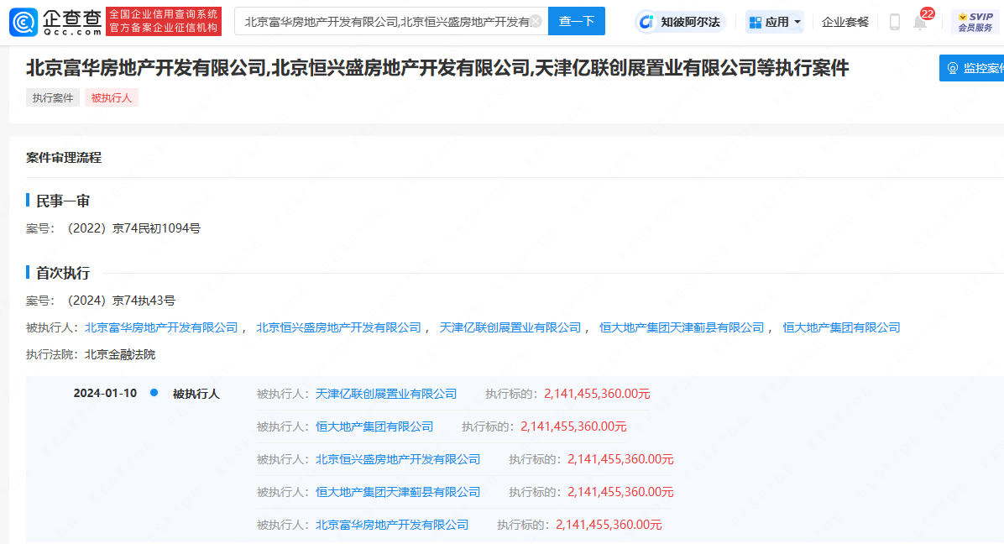
Task: Open the 知彼阿尔法 AI assistant
Action: 681,22
